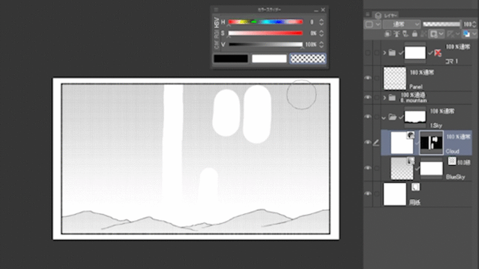Click the change layer color icon
This screenshot has height=269, width=479.
(466, 33)
